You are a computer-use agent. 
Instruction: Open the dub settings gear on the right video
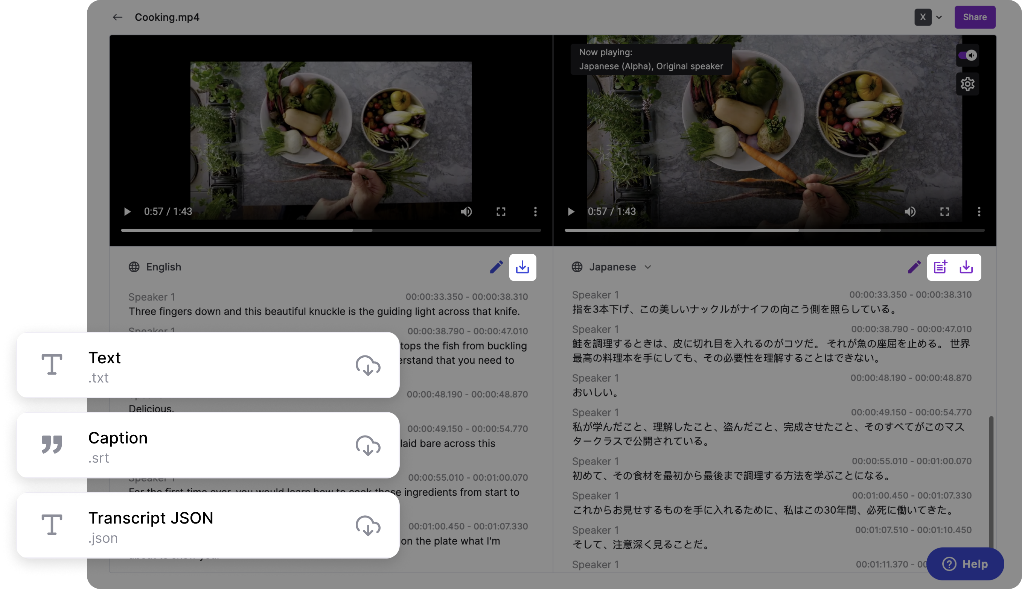pos(968,84)
